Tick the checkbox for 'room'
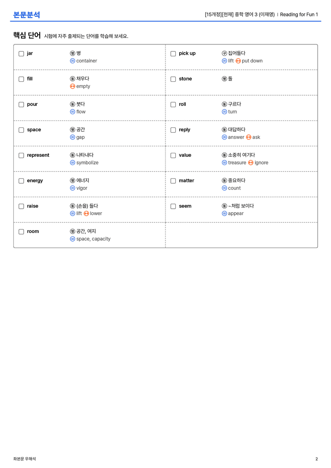 tap(21, 232)
